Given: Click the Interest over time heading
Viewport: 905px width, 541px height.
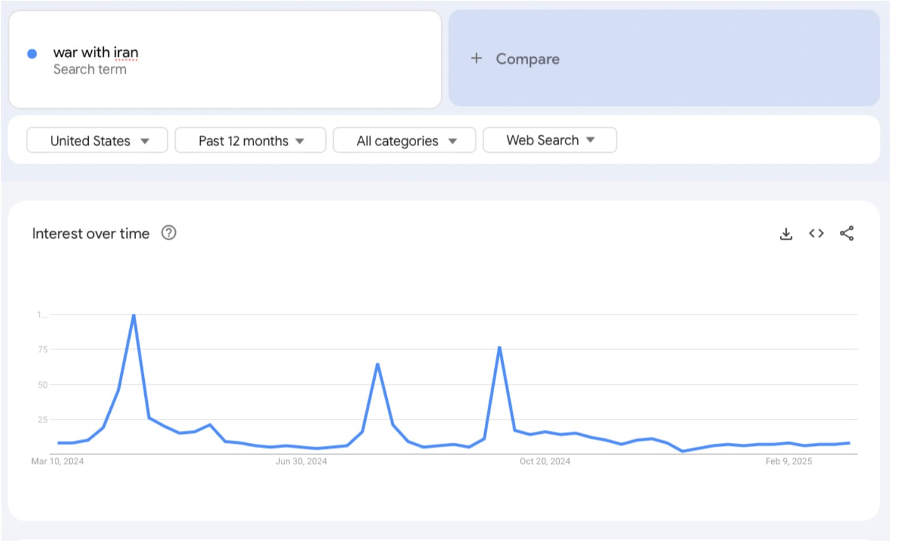Looking at the screenshot, I should pos(91,234).
